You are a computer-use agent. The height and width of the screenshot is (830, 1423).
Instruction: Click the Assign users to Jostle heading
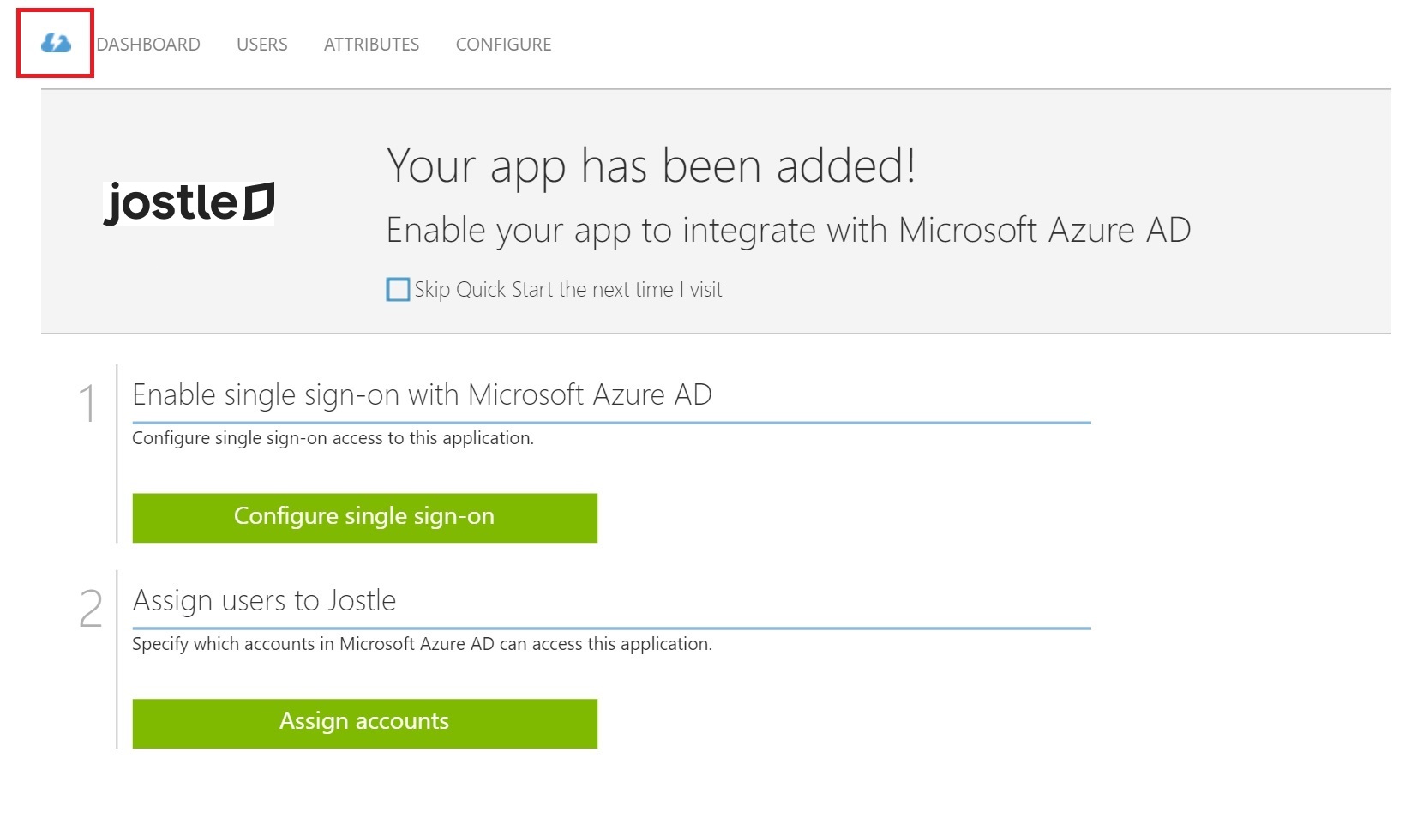pos(264,600)
